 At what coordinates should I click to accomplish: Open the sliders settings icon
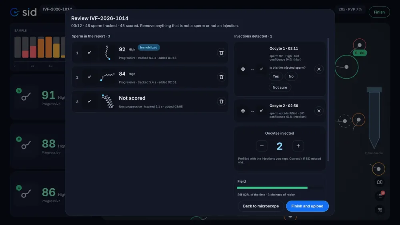[x=380, y=210]
